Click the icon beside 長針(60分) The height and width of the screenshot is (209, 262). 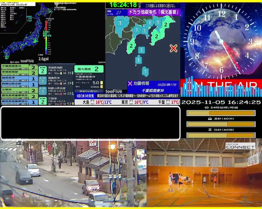point(210,118)
